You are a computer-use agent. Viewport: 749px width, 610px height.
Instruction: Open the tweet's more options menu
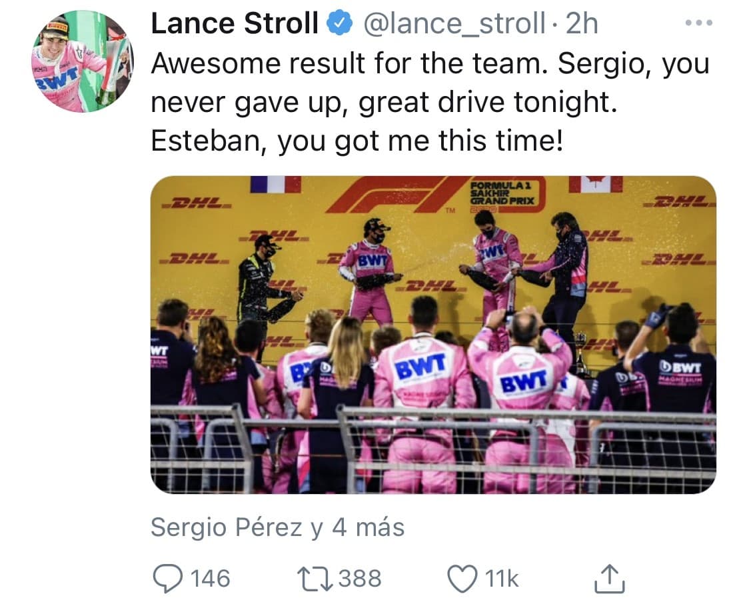tap(698, 22)
